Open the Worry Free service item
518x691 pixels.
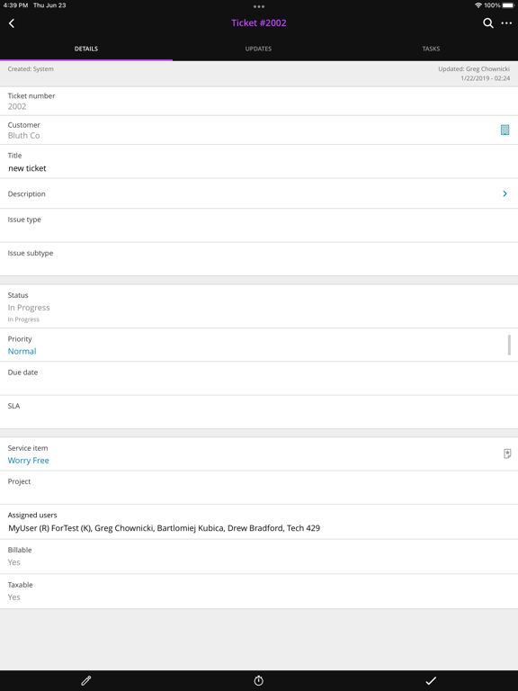click(x=28, y=461)
